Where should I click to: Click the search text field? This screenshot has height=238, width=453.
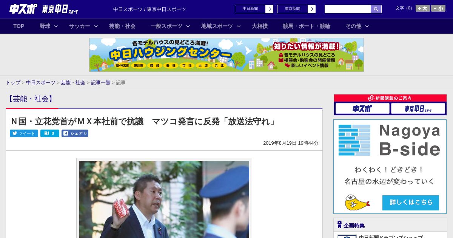348,9
